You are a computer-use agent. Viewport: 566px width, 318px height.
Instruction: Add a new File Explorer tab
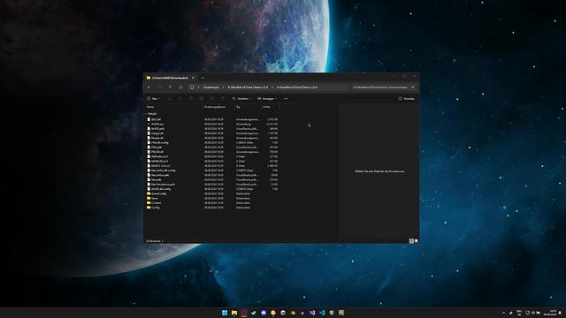(203, 78)
